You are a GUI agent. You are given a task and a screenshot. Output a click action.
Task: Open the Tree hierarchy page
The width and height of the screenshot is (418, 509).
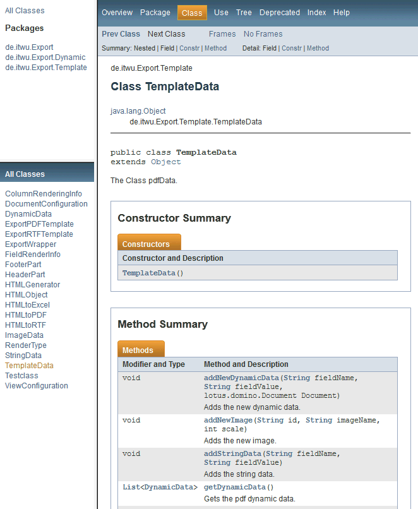(x=244, y=13)
